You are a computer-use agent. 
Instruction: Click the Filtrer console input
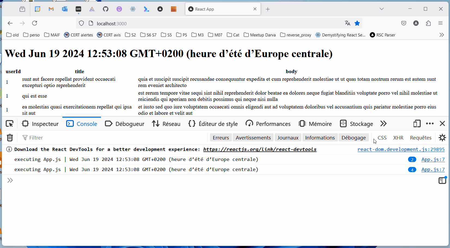pyautogui.click(x=114, y=138)
